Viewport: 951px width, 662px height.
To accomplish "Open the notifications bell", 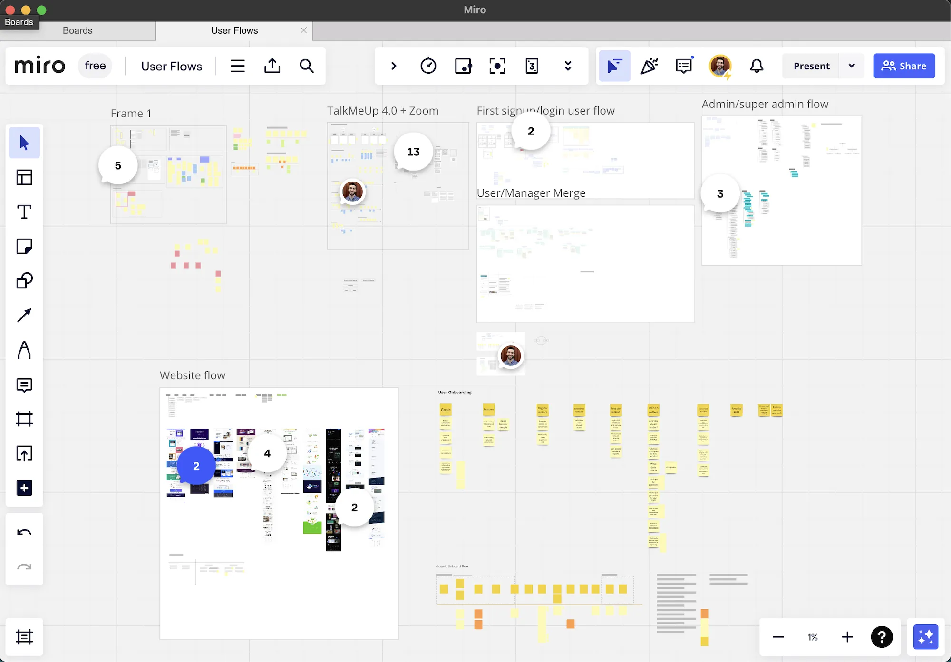I will [x=757, y=66].
